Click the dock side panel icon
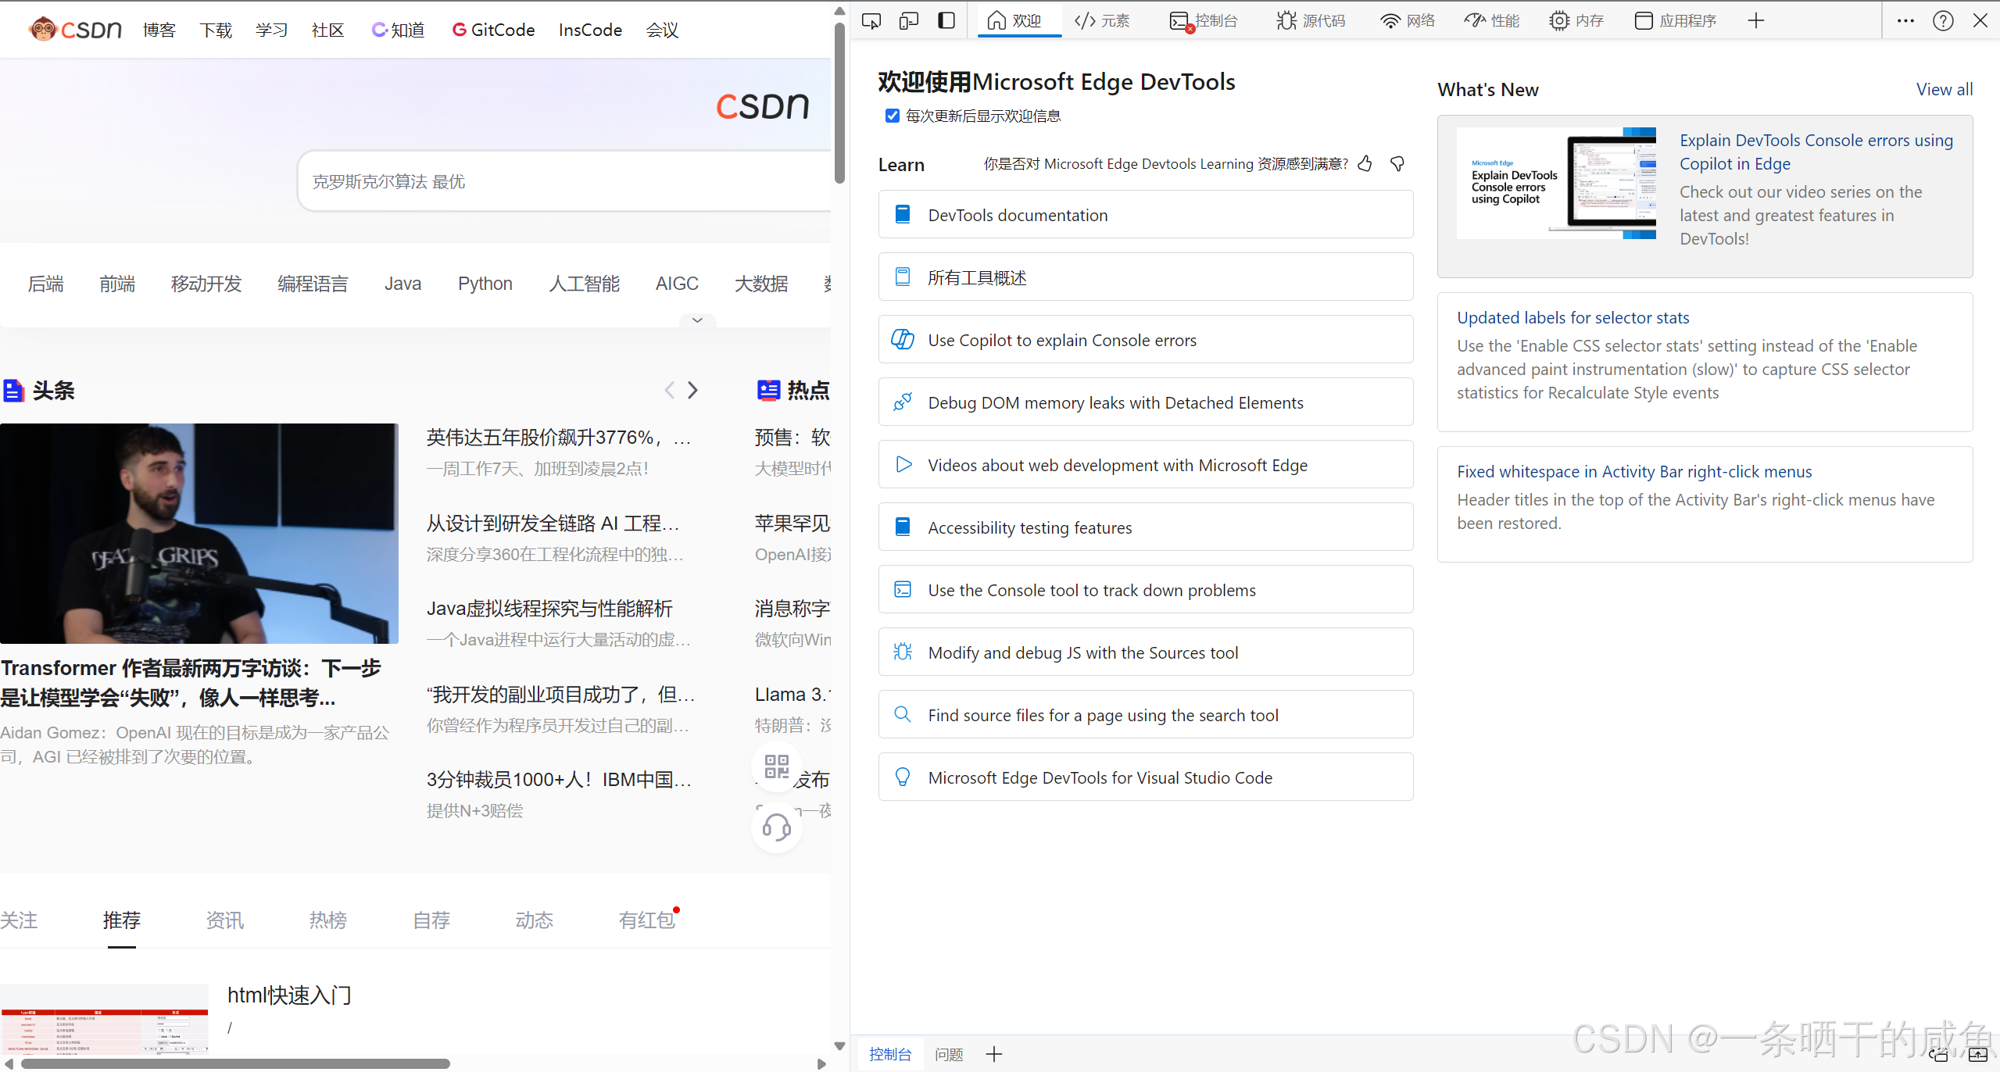This screenshot has width=2000, height=1072. point(946,20)
